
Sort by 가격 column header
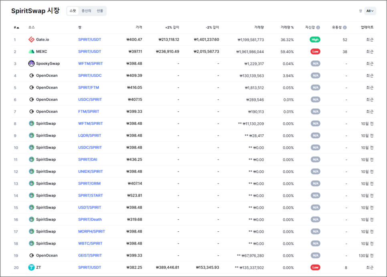[x=139, y=27]
